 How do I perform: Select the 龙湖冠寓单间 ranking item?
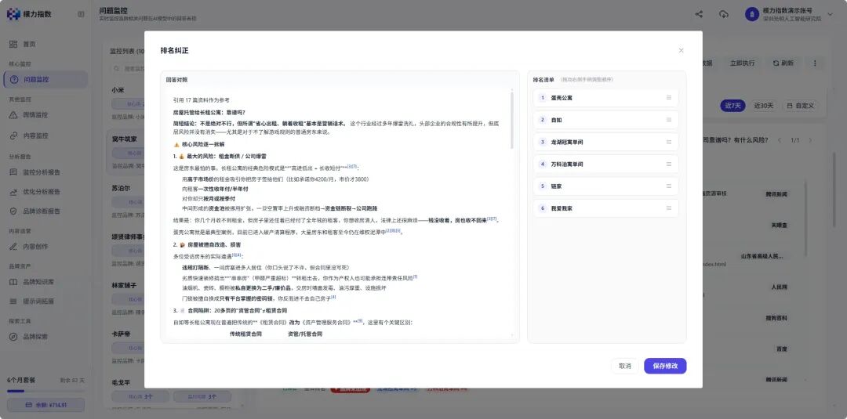tap(605, 143)
